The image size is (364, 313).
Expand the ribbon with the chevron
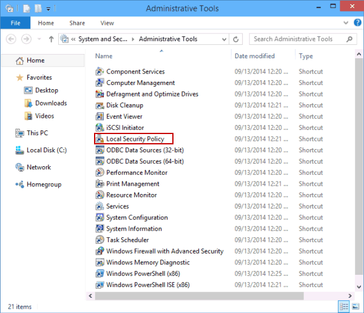pyautogui.click(x=346, y=23)
